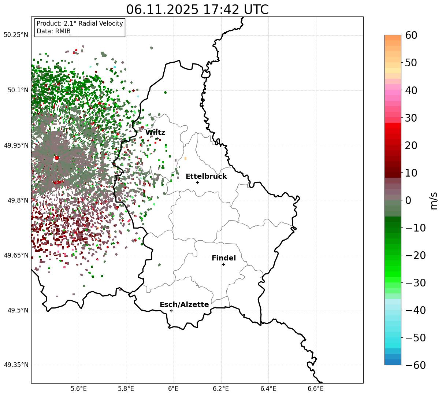Click the title 06.11.2025 17:42 UTC
The width and height of the screenshot is (442, 396).
197,10
